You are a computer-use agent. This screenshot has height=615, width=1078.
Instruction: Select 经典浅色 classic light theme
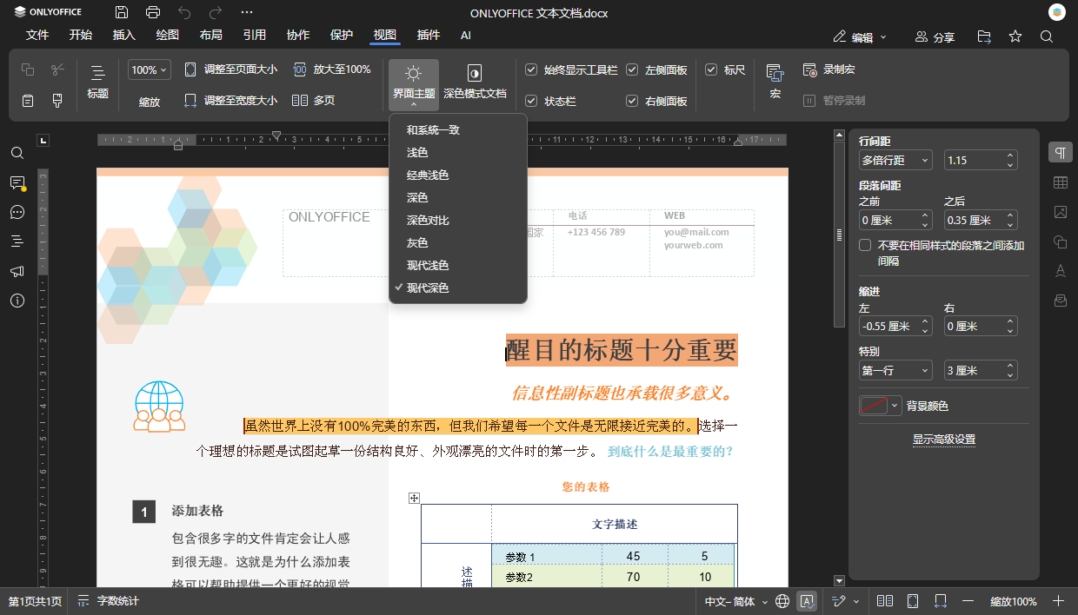point(458,175)
